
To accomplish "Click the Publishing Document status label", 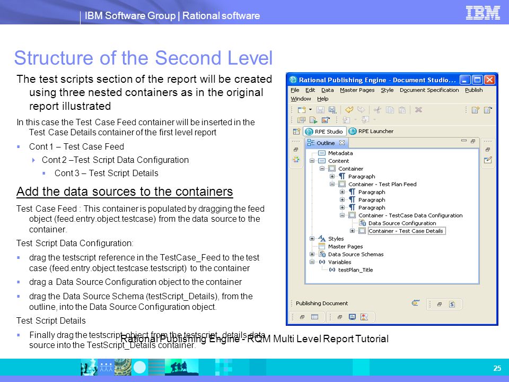I will 322,303.
